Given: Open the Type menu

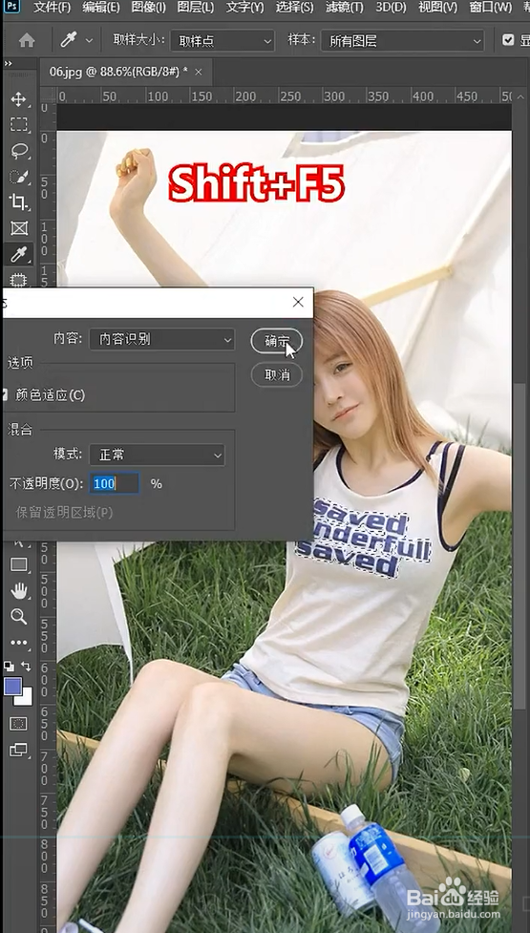Looking at the screenshot, I should [x=244, y=8].
